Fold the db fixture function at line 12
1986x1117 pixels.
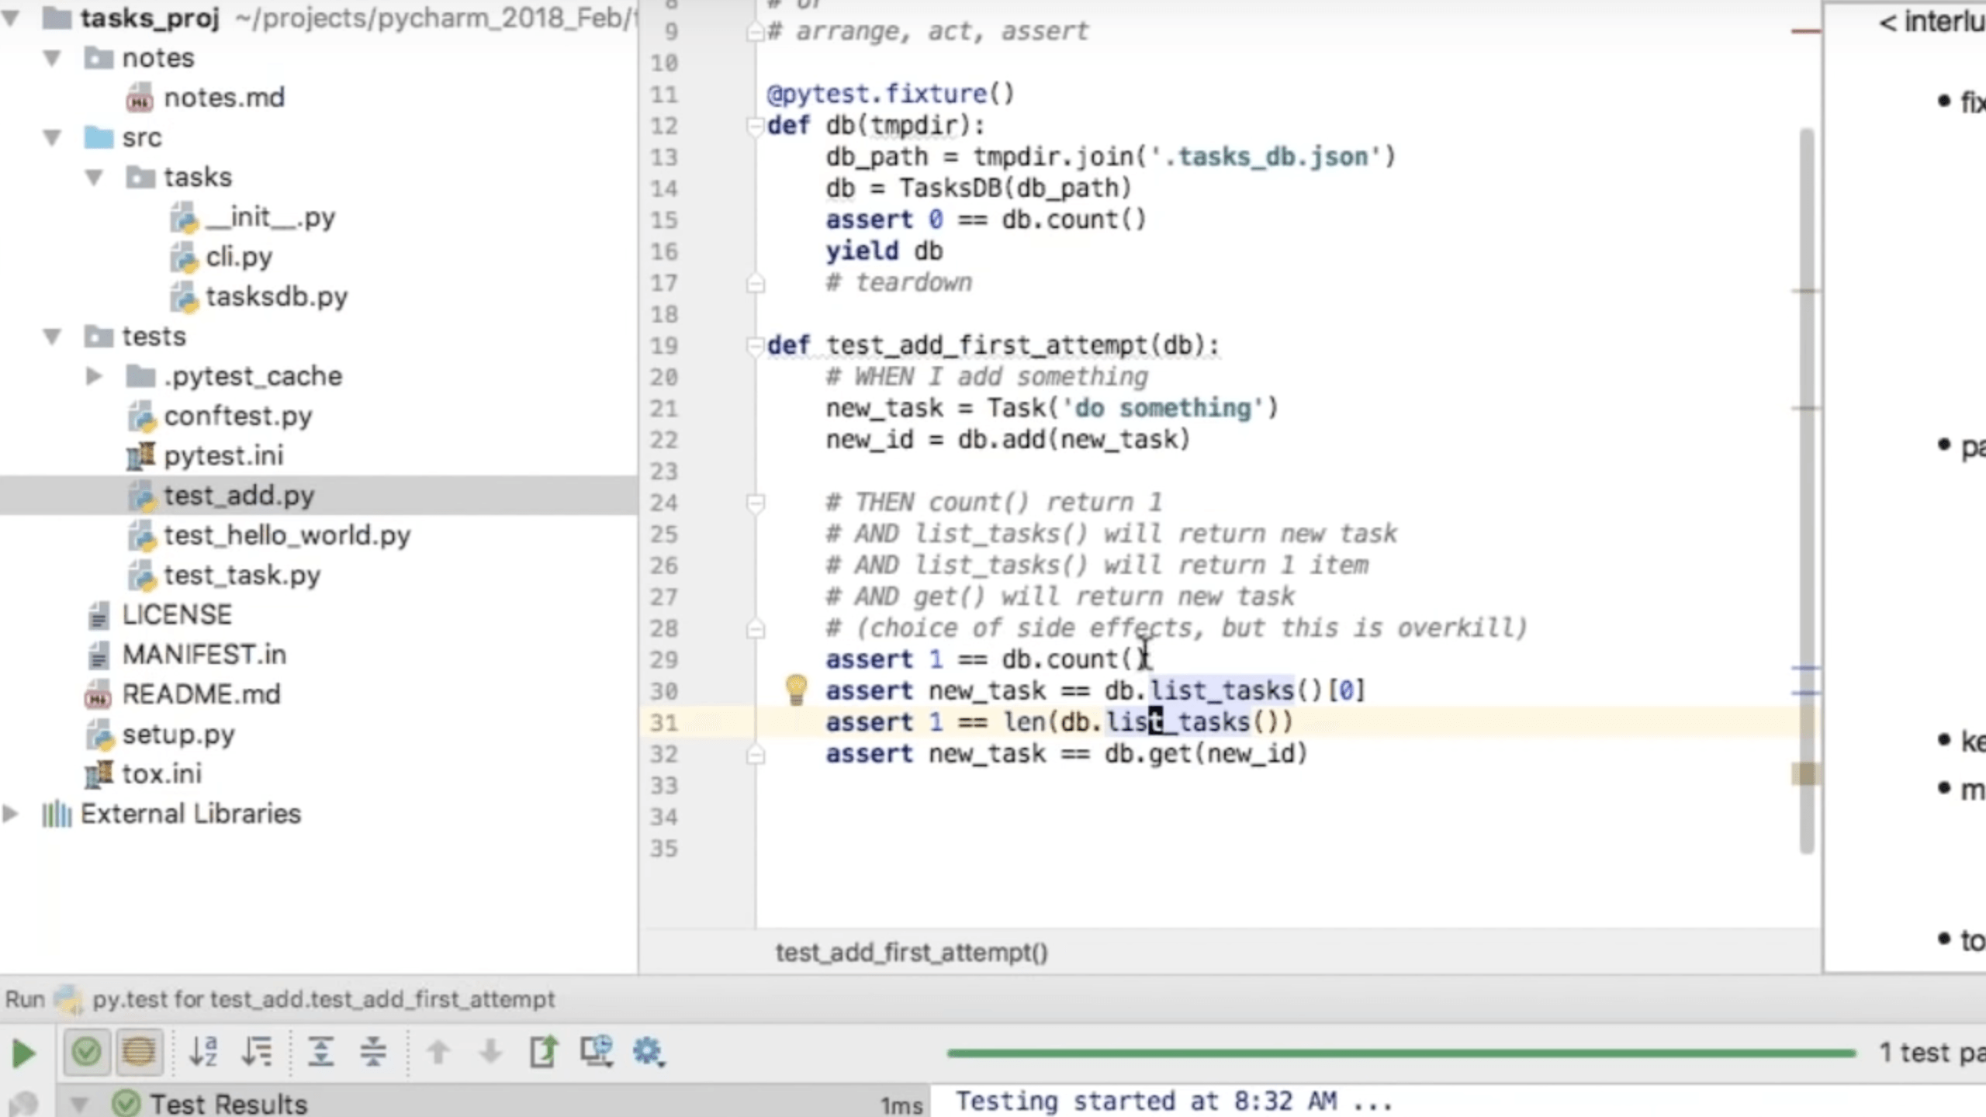tap(754, 126)
